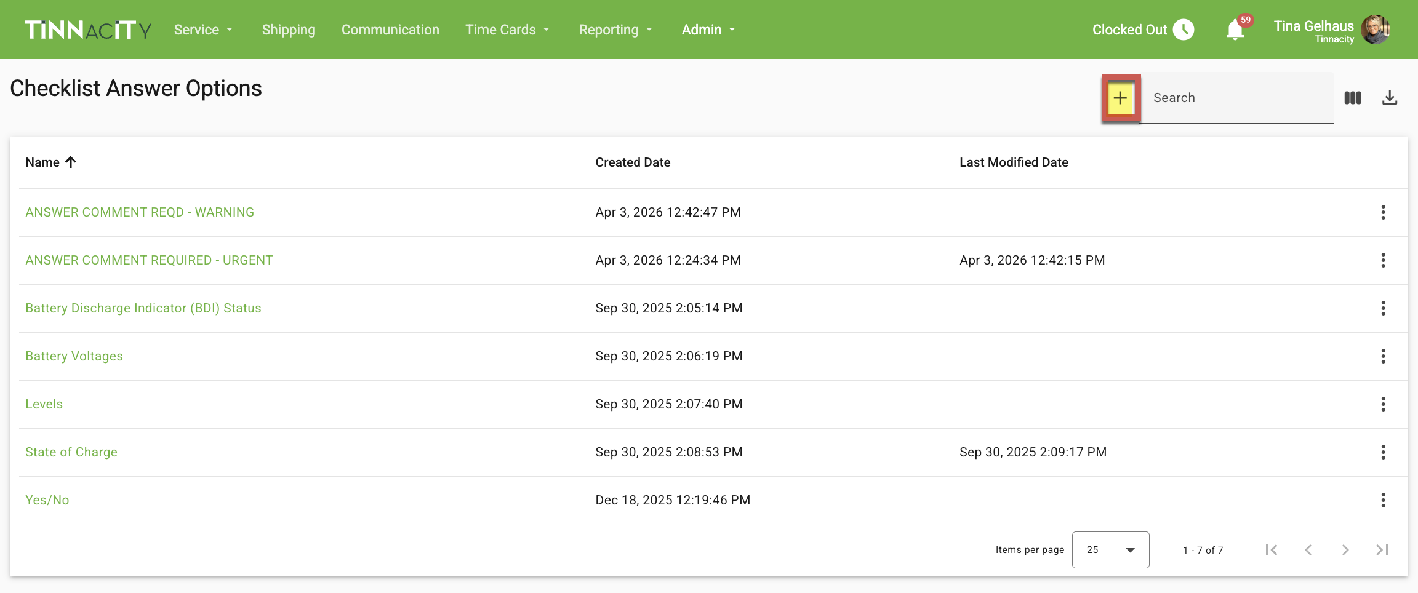Open the Communication page
This screenshot has width=1418, height=593.
[390, 30]
